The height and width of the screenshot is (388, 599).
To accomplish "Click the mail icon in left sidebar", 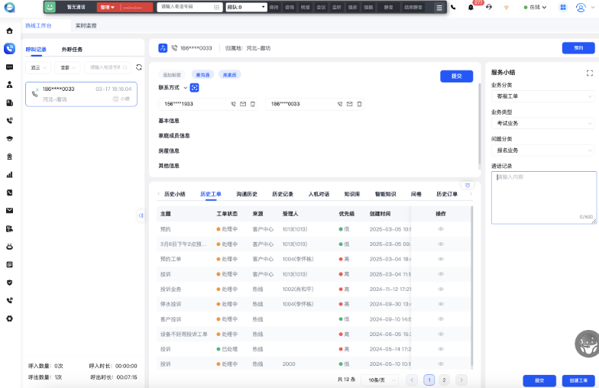I will 10,211.
